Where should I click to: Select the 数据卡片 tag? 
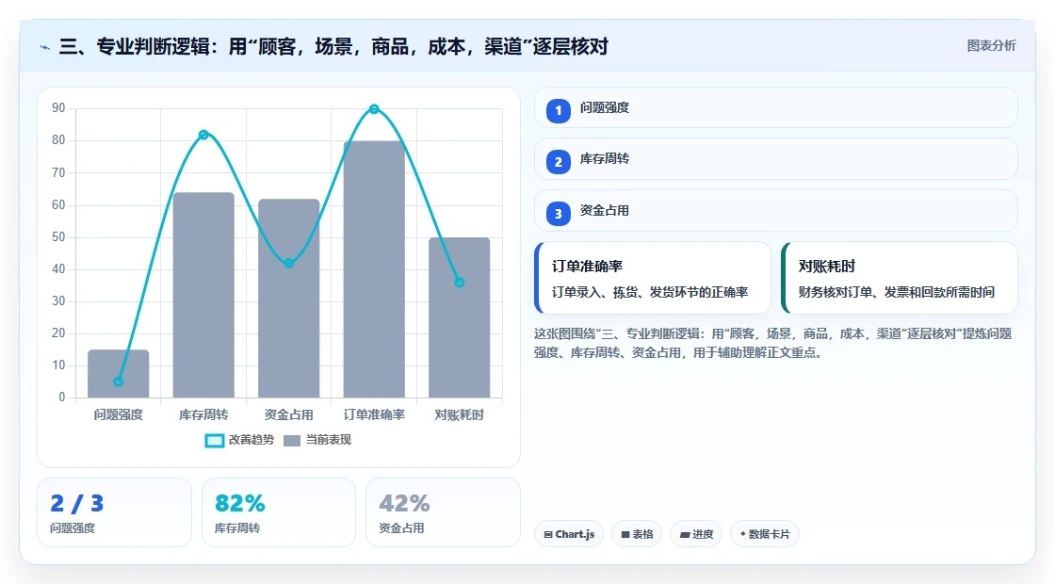764,534
